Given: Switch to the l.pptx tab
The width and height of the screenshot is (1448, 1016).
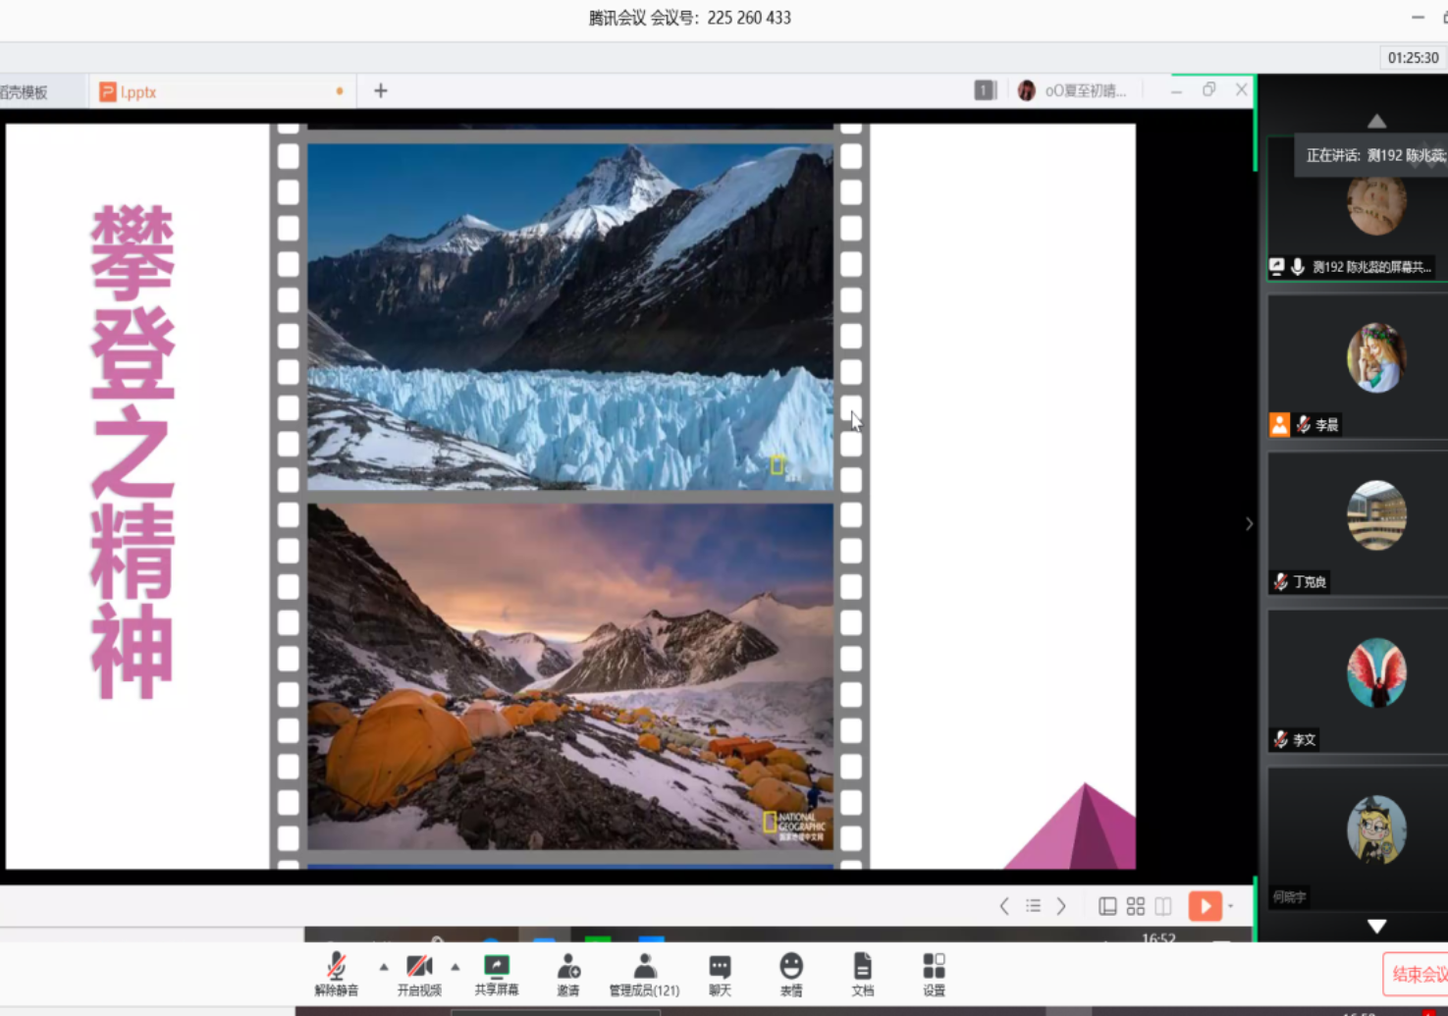Looking at the screenshot, I should point(137,92).
